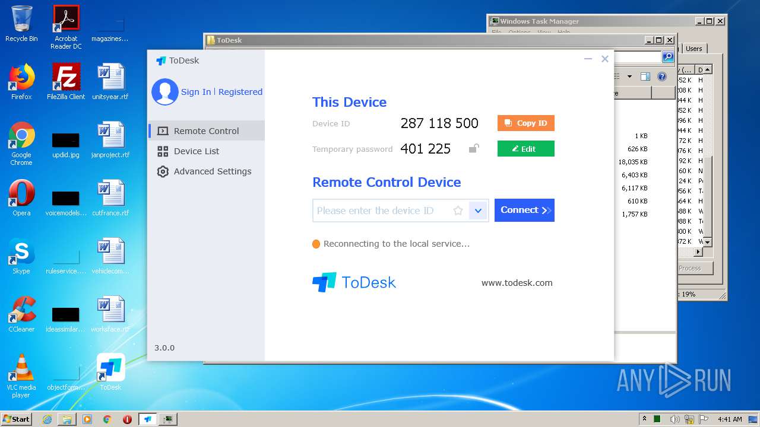Viewport: 760px width, 427px height.
Task: Open Skype desktop icon
Action: click(21, 256)
